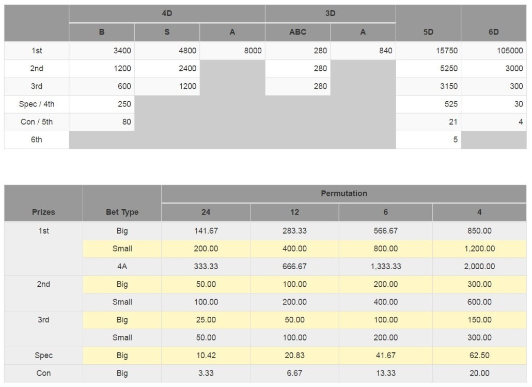
Task: Click the 1,333.33 value cell
Action: pos(385,267)
